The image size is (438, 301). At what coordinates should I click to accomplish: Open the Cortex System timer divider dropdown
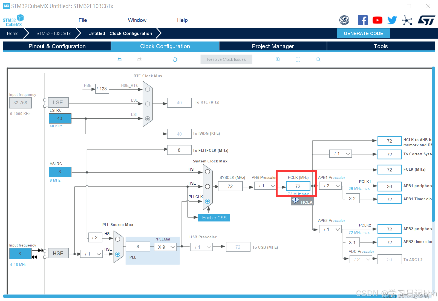(x=341, y=154)
